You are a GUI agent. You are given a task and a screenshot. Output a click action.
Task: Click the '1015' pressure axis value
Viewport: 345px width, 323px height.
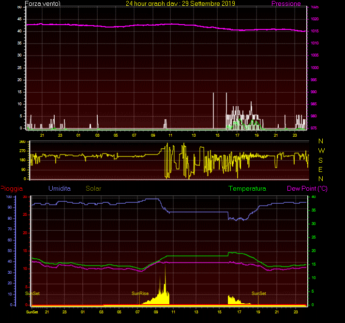click(x=315, y=31)
